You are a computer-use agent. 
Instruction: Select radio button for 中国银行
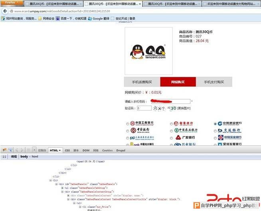click(127, 131)
